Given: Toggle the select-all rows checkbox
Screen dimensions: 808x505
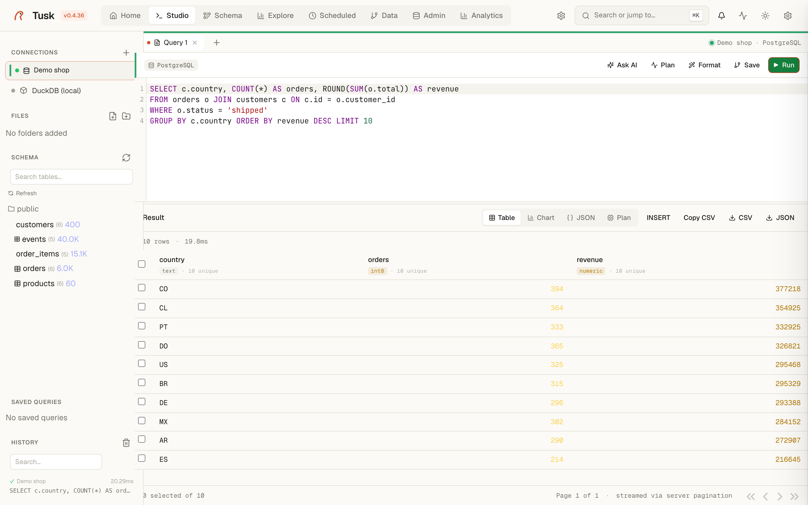Looking at the screenshot, I should coord(142,264).
